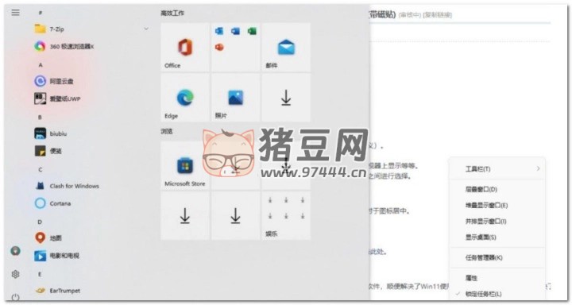This screenshot has width=572, height=305.
Task: Click the D letter header in app list
Action: [x=41, y=222]
